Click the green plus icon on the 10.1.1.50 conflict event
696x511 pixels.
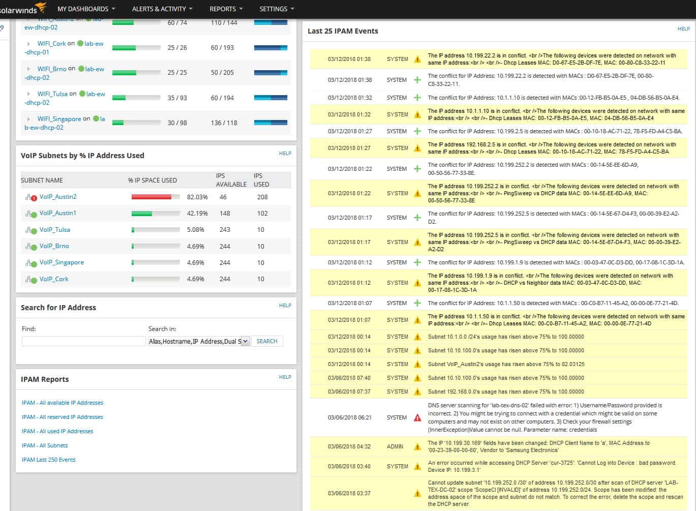(x=417, y=303)
